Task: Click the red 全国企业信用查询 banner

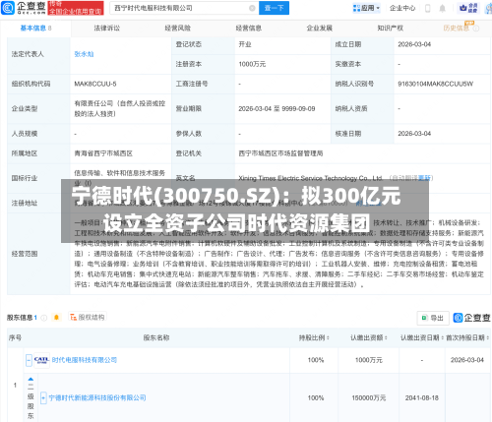Action: coord(76,8)
